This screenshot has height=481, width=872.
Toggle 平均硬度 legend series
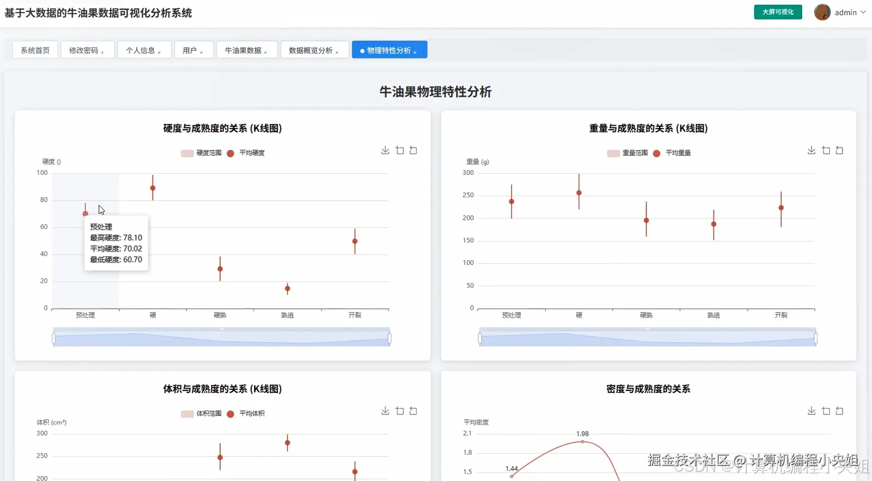[x=246, y=153]
